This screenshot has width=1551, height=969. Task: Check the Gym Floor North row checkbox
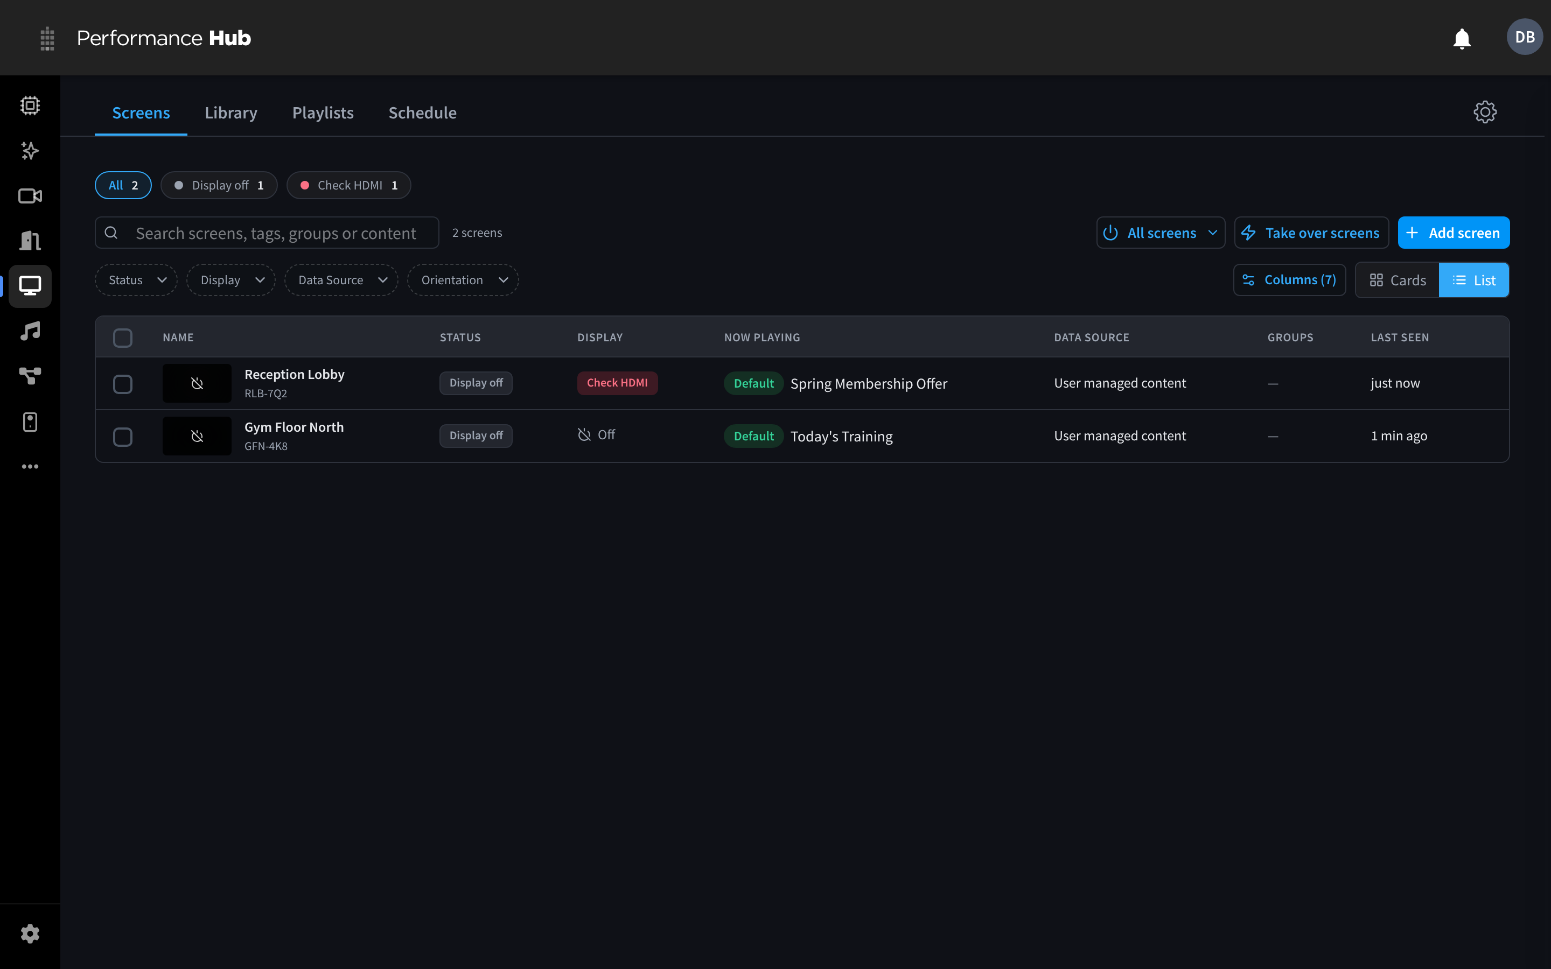pyautogui.click(x=122, y=437)
